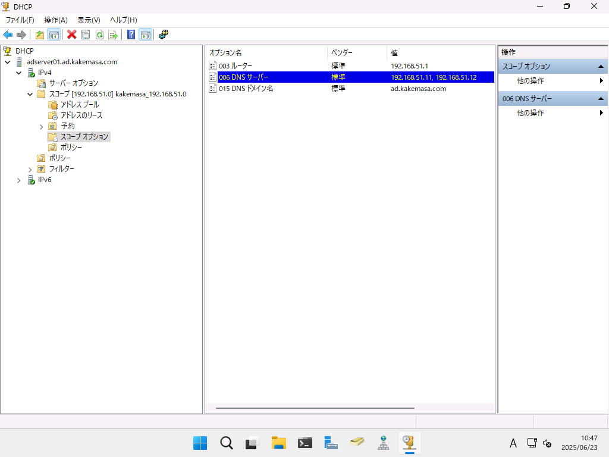Open Task View on the taskbar
The height and width of the screenshot is (457, 609).
[252, 443]
